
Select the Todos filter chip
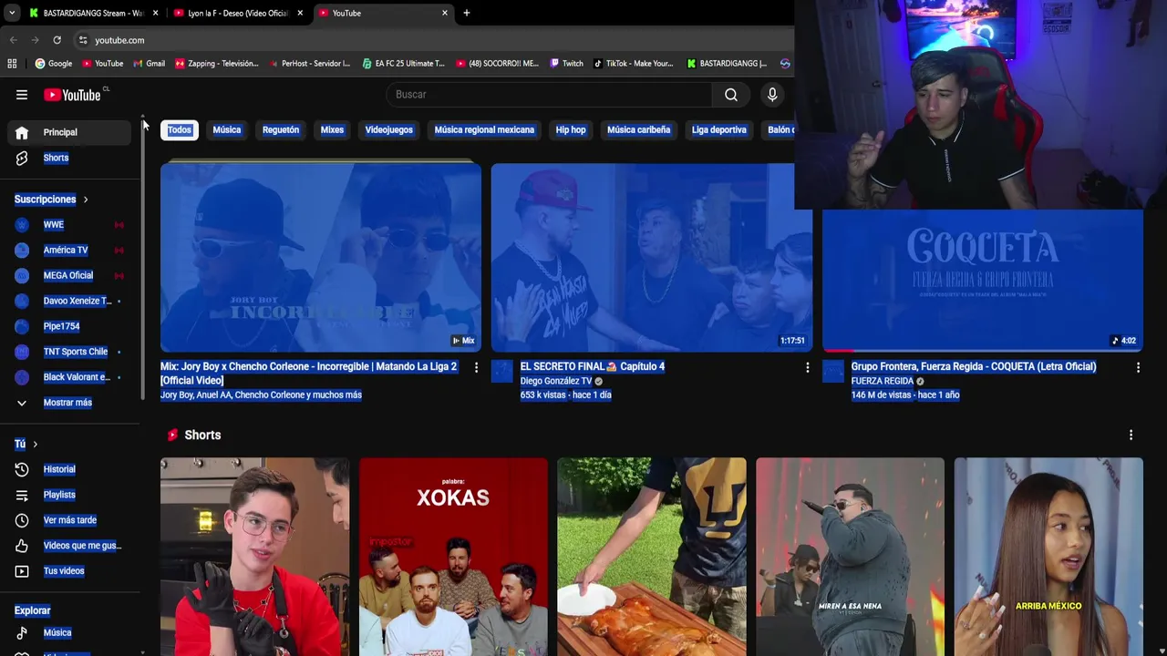point(180,130)
